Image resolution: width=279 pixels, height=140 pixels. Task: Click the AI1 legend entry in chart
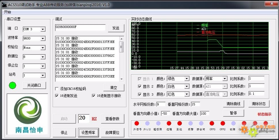[204, 29]
